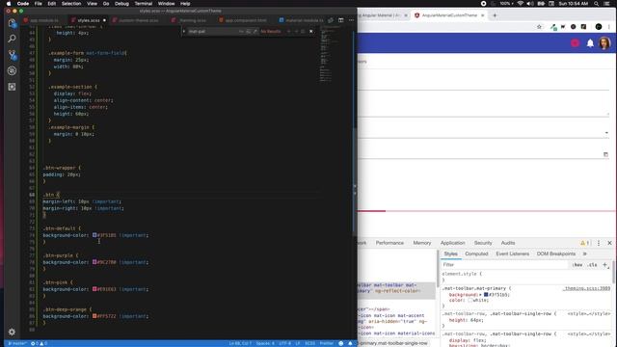The image size is (617, 347).
Task: Switch to the Event Listeners tab
Action: 512,254
